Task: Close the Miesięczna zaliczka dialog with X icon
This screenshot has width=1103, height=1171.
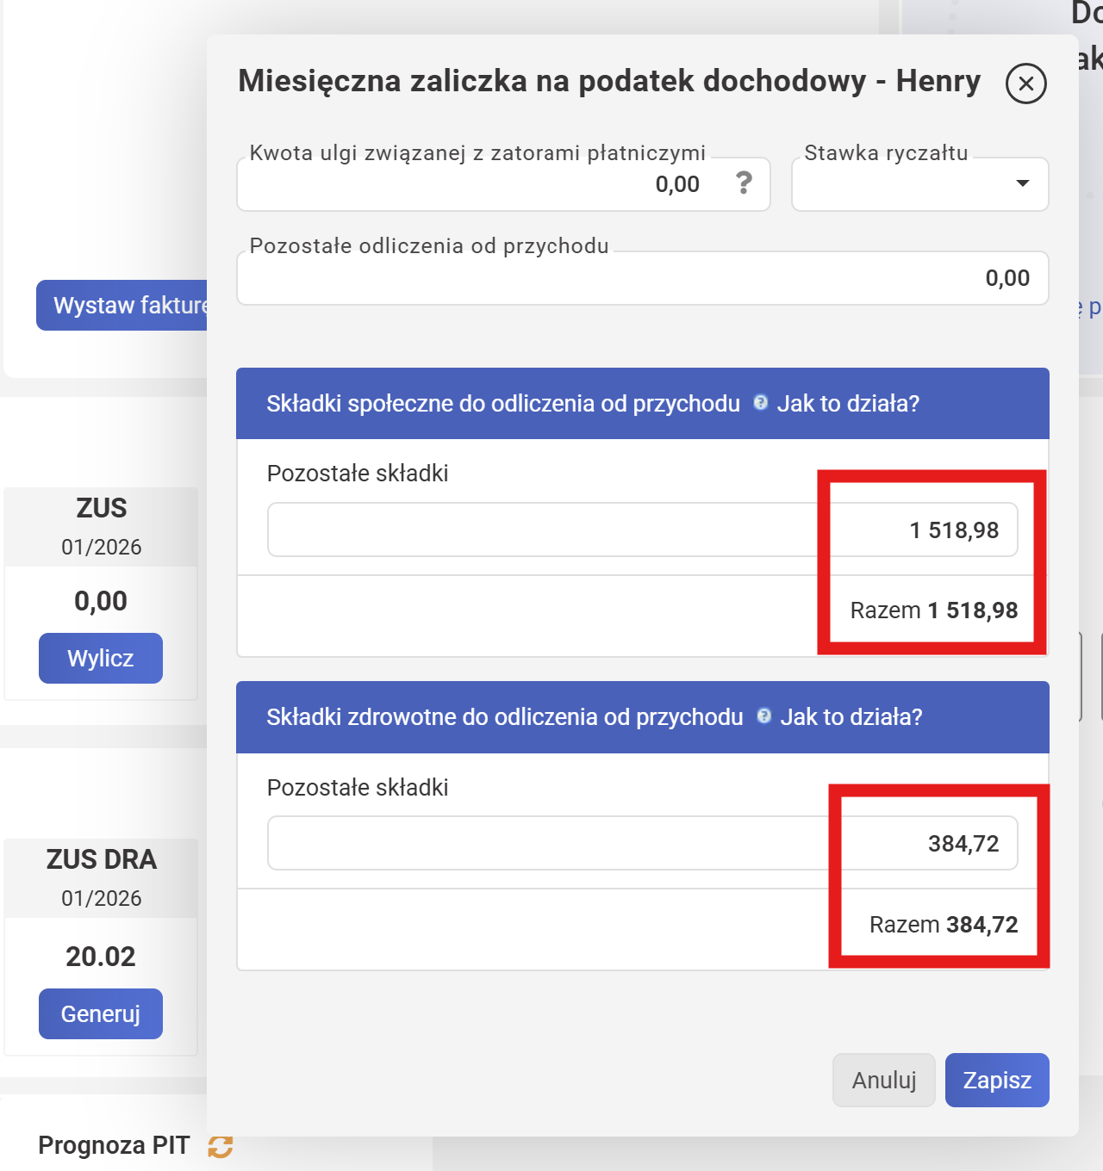Action: (1025, 84)
